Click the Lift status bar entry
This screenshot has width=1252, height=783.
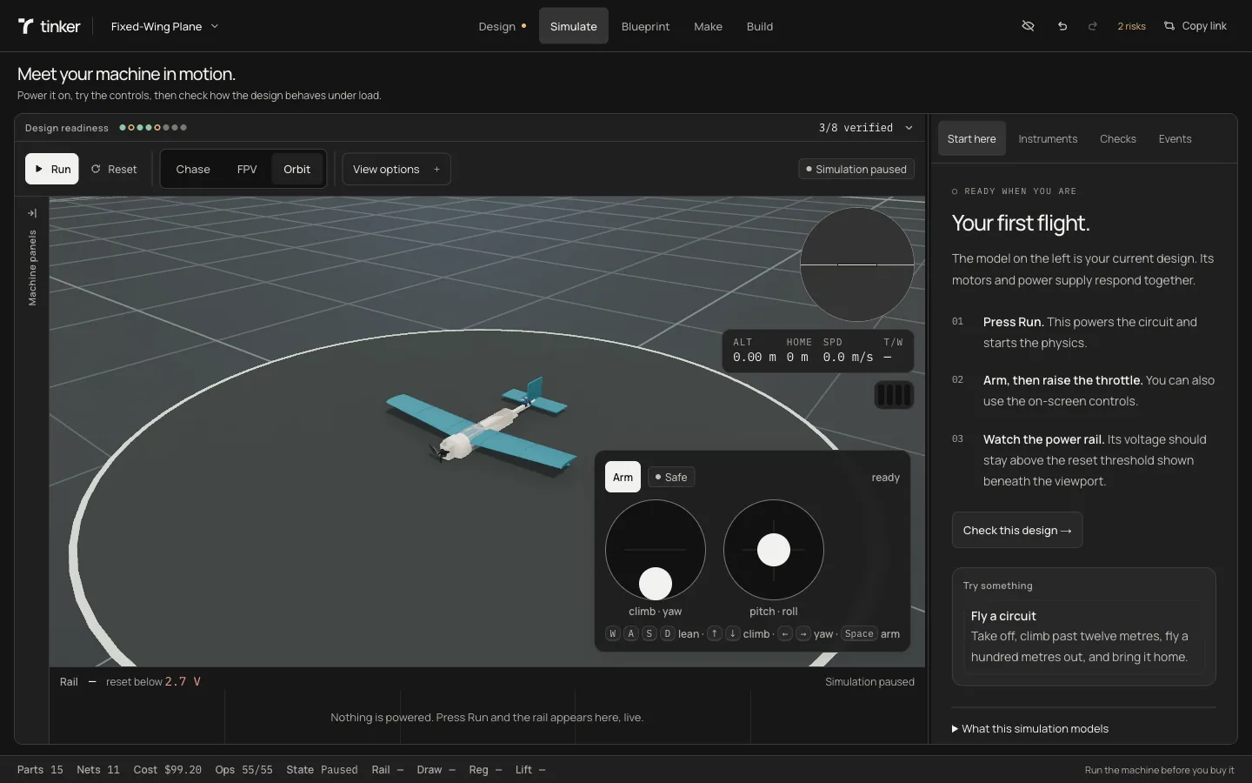[x=530, y=770]
